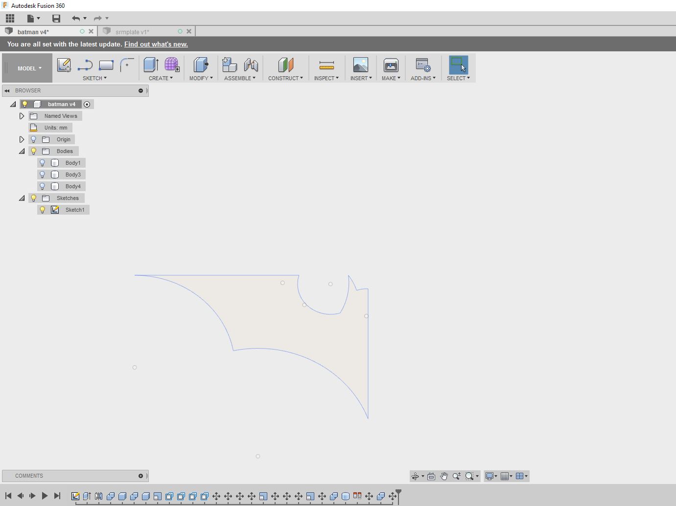Click the Zoom Window fit icon
The width and height of the screenshot is (676, 506).
pyautogui.click(x=470, y=476)
